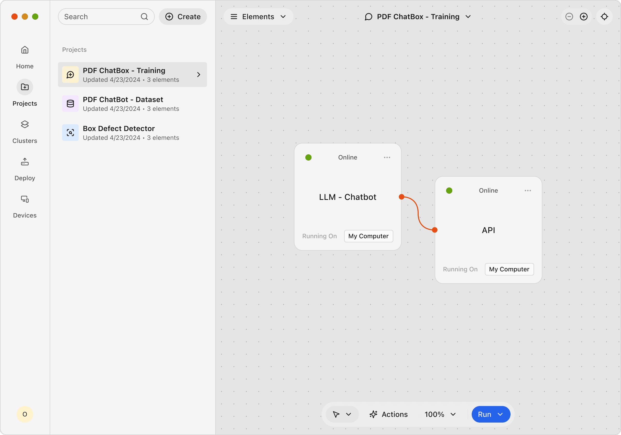
Task: Click the search magnifier icon
Action: click(144, 17)
